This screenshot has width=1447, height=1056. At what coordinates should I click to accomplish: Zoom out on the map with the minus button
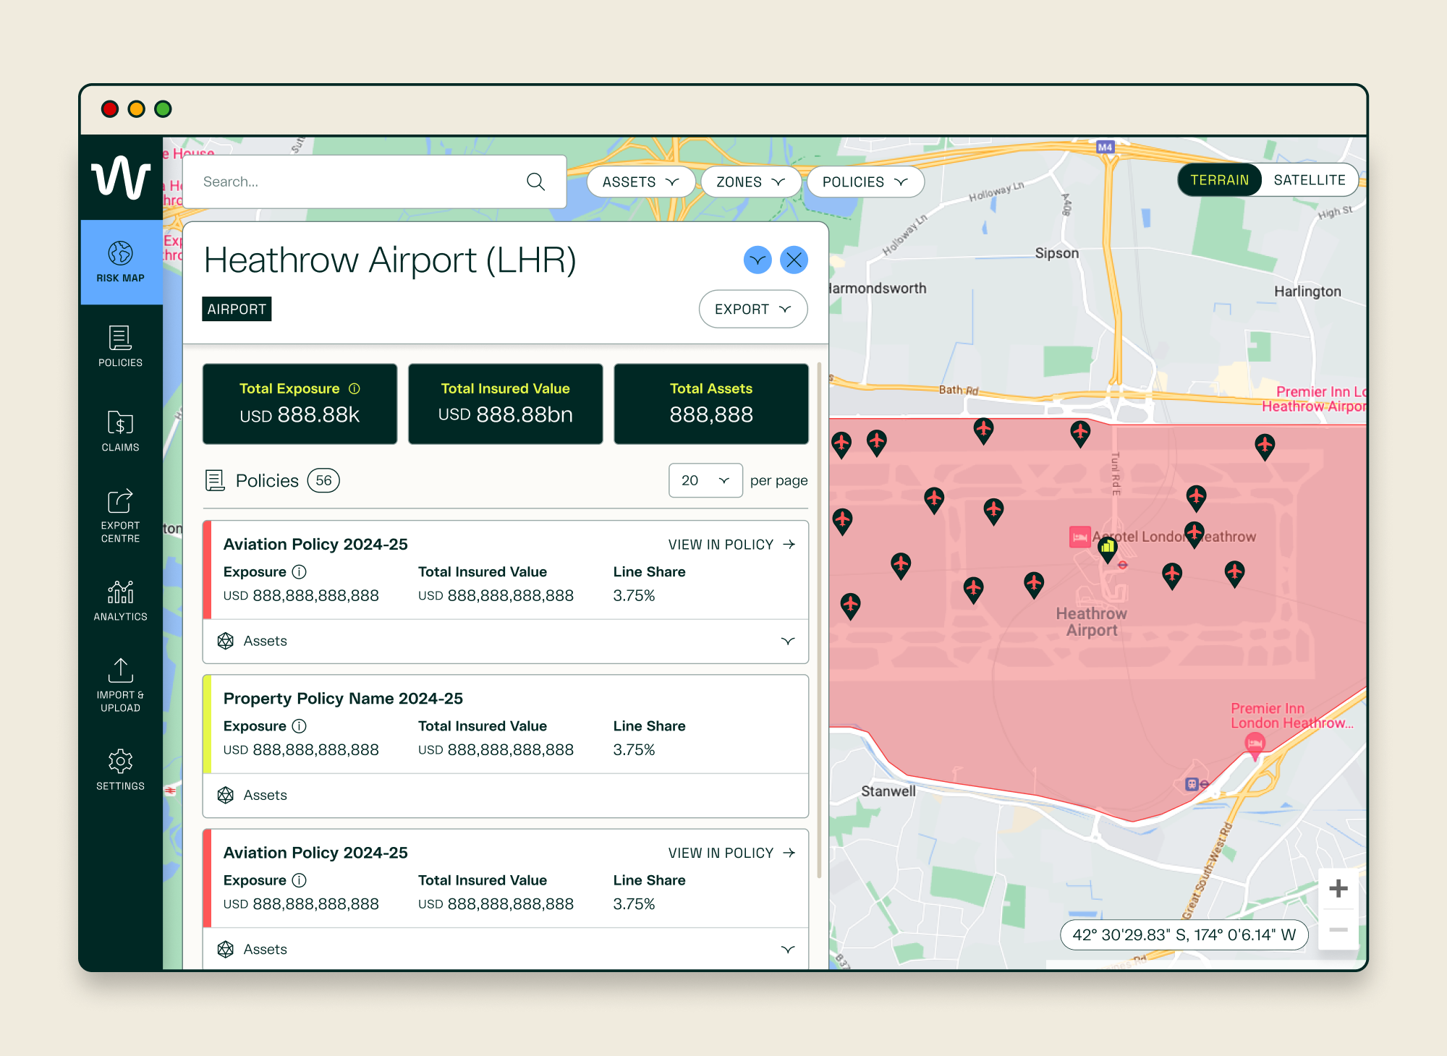point(1338,929)
